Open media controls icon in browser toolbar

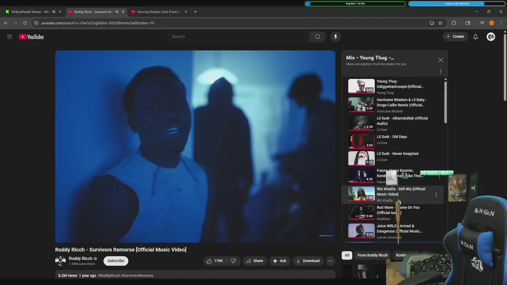coord(482,23)
